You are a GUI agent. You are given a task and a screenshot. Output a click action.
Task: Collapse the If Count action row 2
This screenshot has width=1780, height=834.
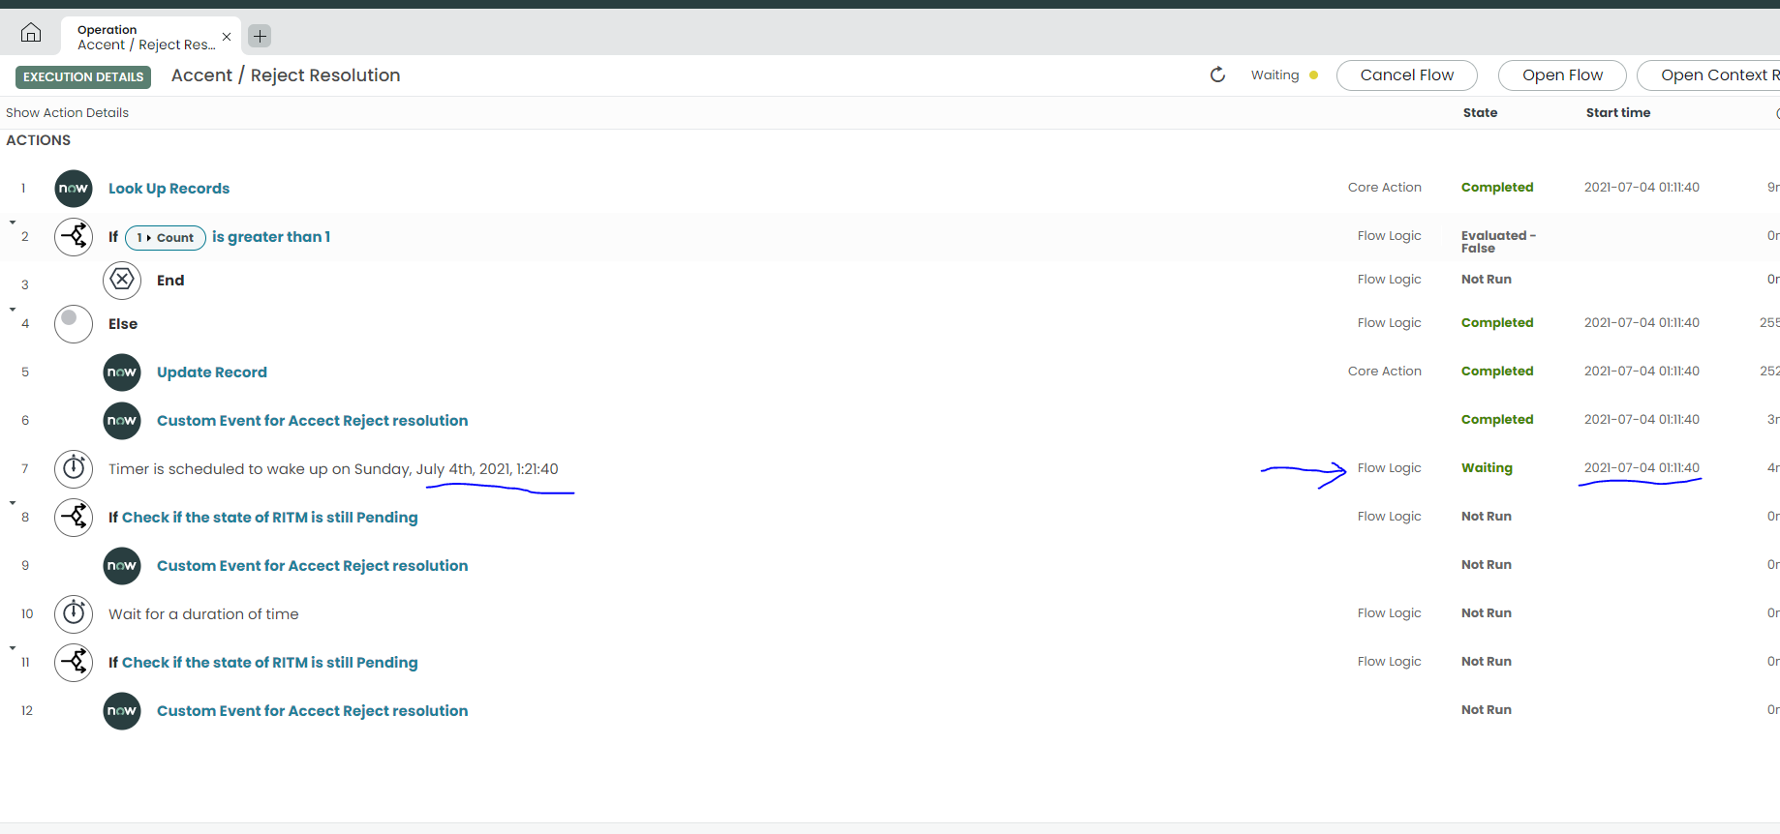pos(13,223)
